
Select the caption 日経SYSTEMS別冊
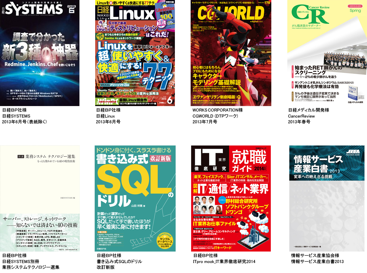[21, 262]
